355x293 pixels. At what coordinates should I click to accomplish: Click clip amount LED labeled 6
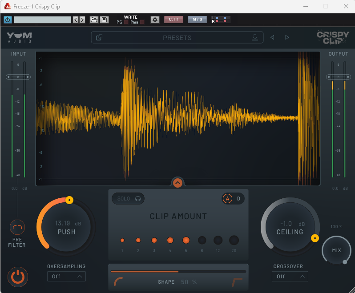202,240
